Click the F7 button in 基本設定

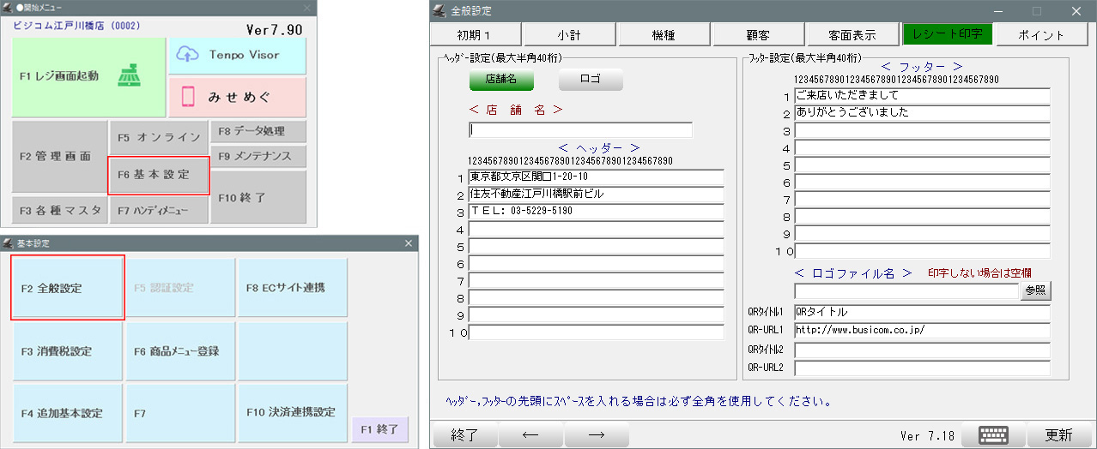(180, 413)
